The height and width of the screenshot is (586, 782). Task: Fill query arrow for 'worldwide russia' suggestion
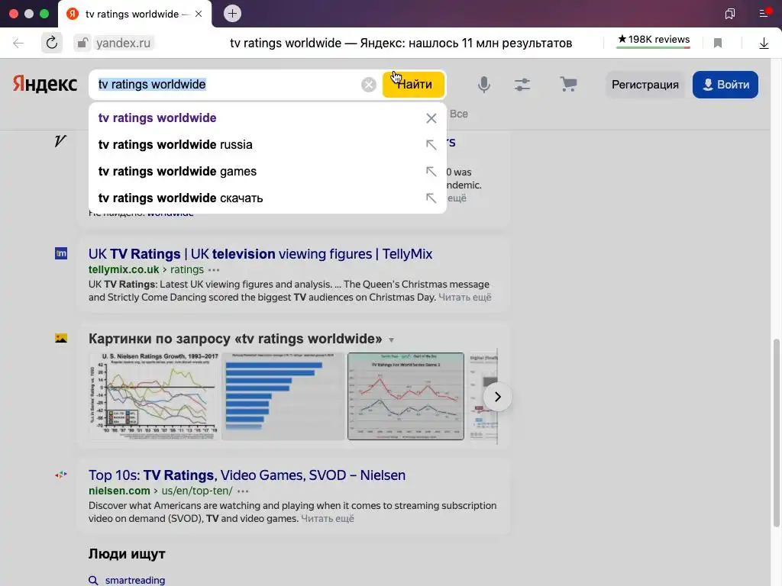click(431, 144)
